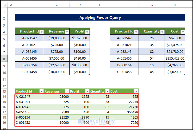Select cost cell $355,428.00
Image resolution: width=193 pixels, height=130 pixels.
(x=175, y=58)
